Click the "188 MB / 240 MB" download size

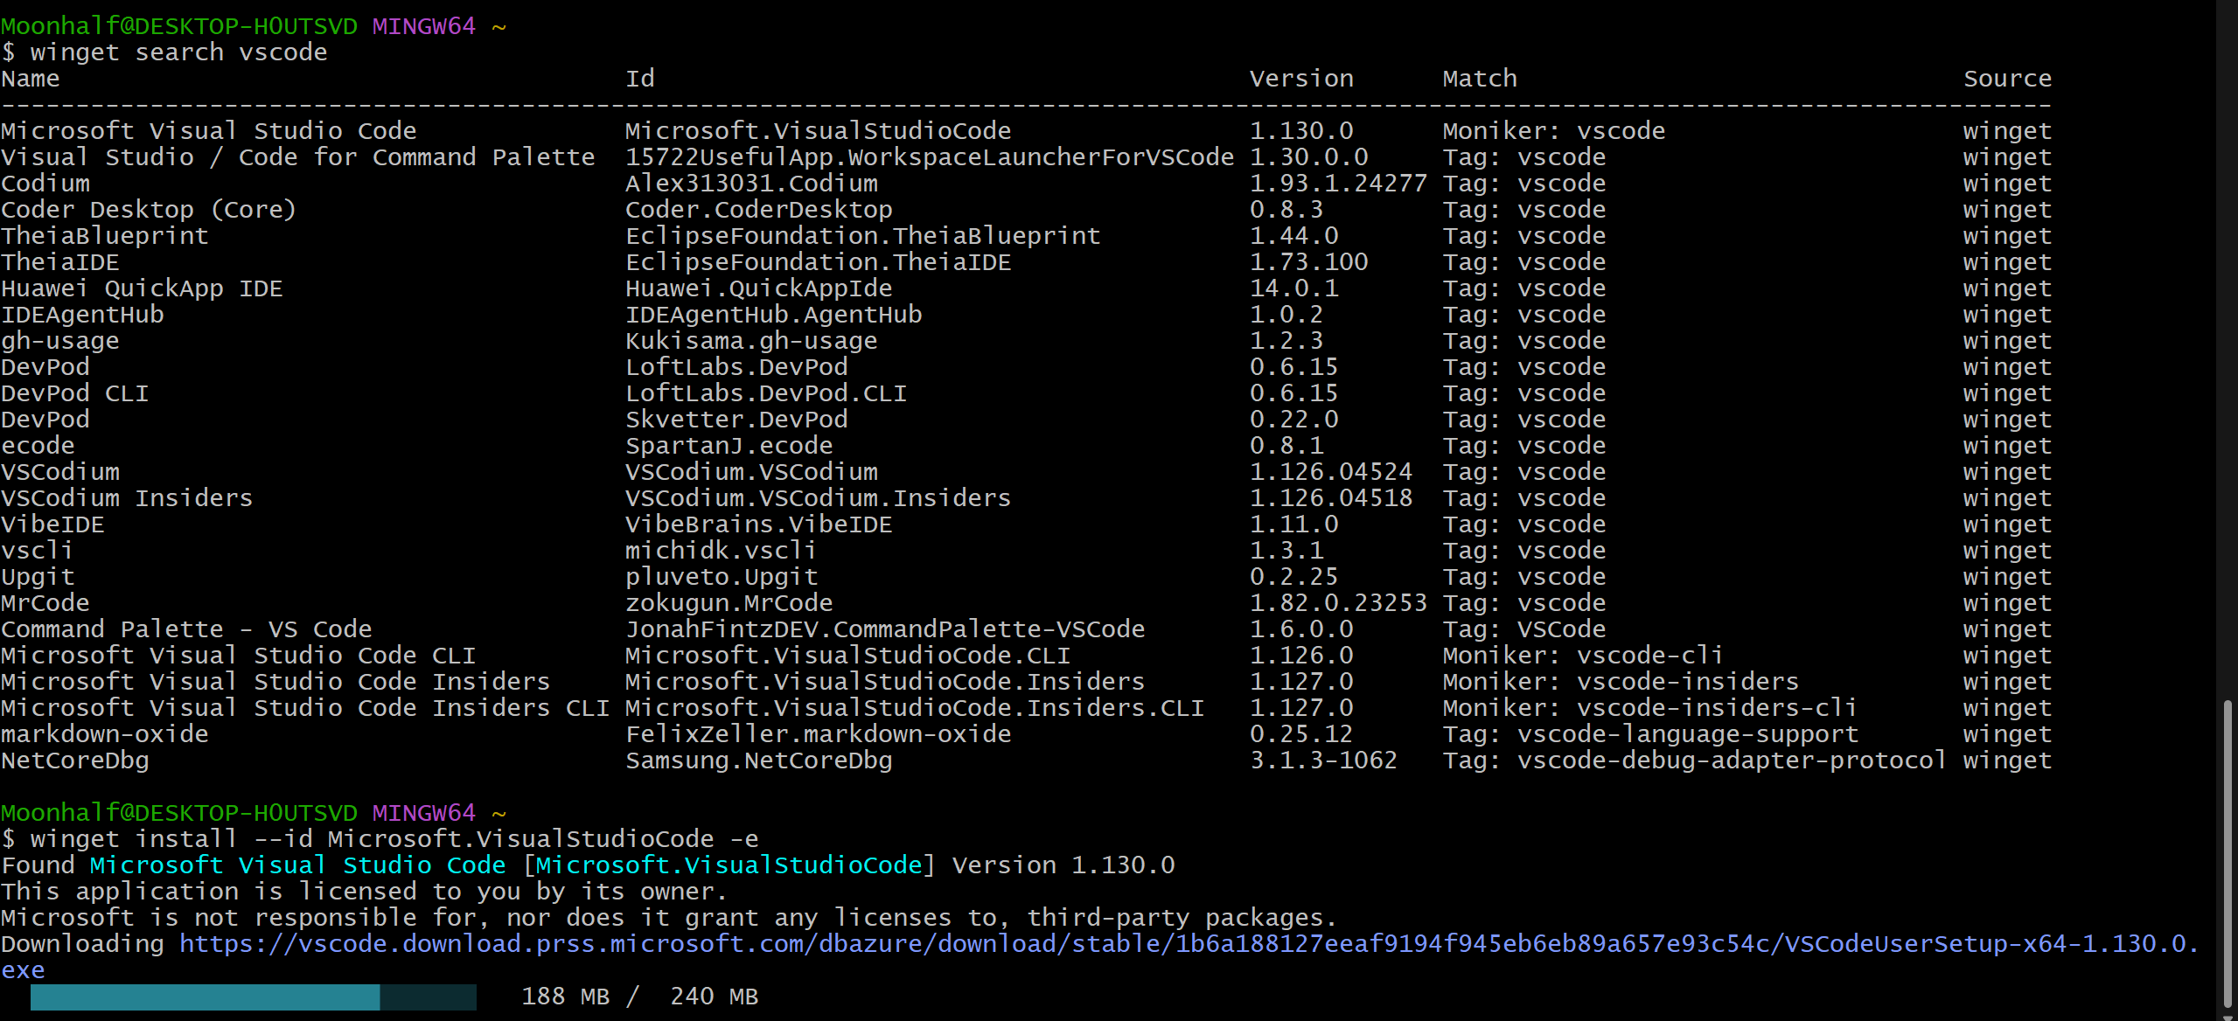pos(640,997)
